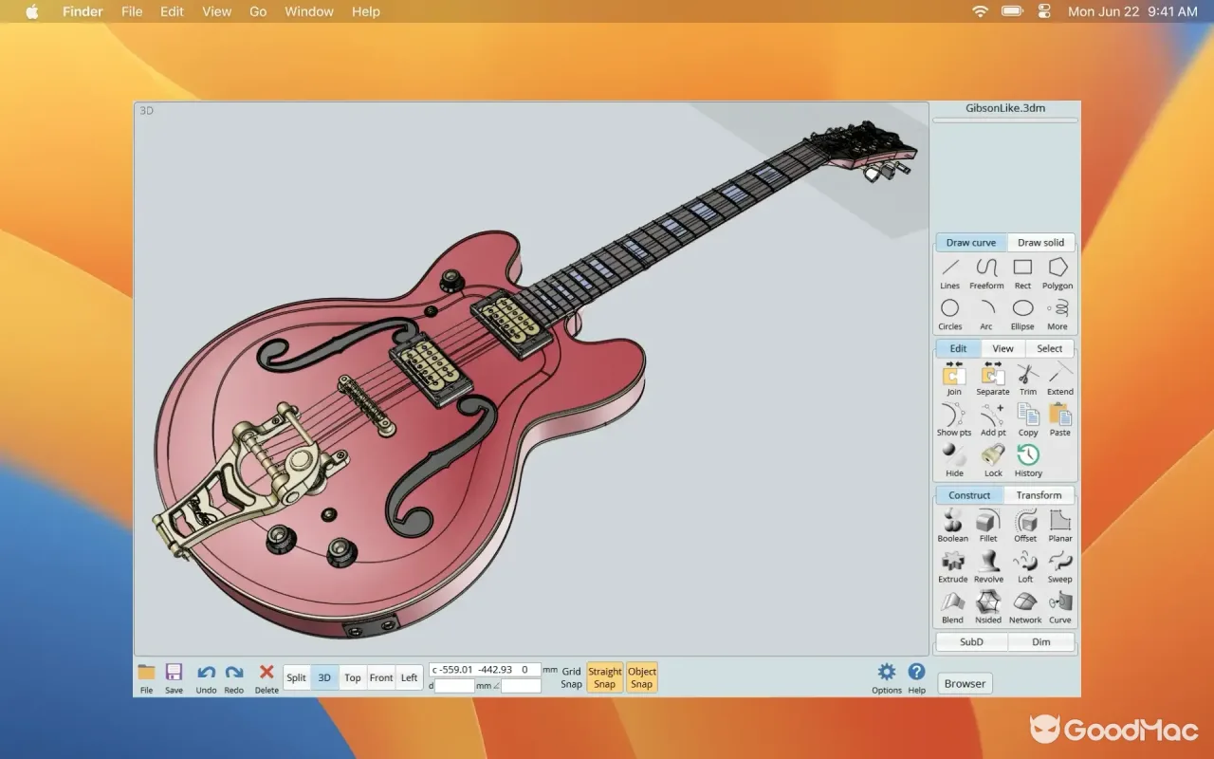Open the History tool

point(1028,460)
